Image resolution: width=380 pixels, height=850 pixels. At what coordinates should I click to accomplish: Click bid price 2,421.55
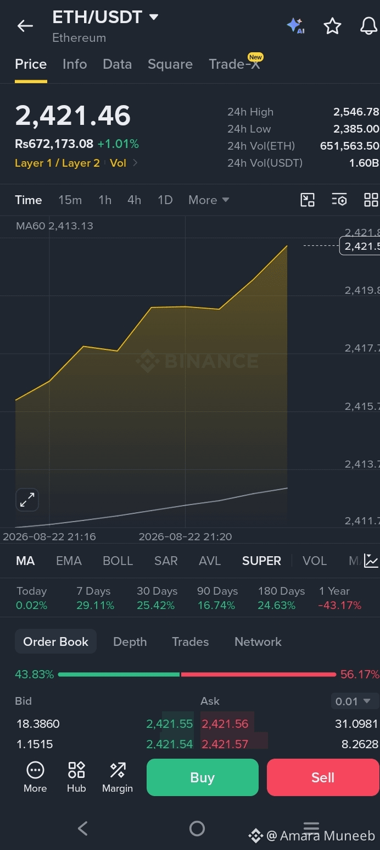click(170, 724)
